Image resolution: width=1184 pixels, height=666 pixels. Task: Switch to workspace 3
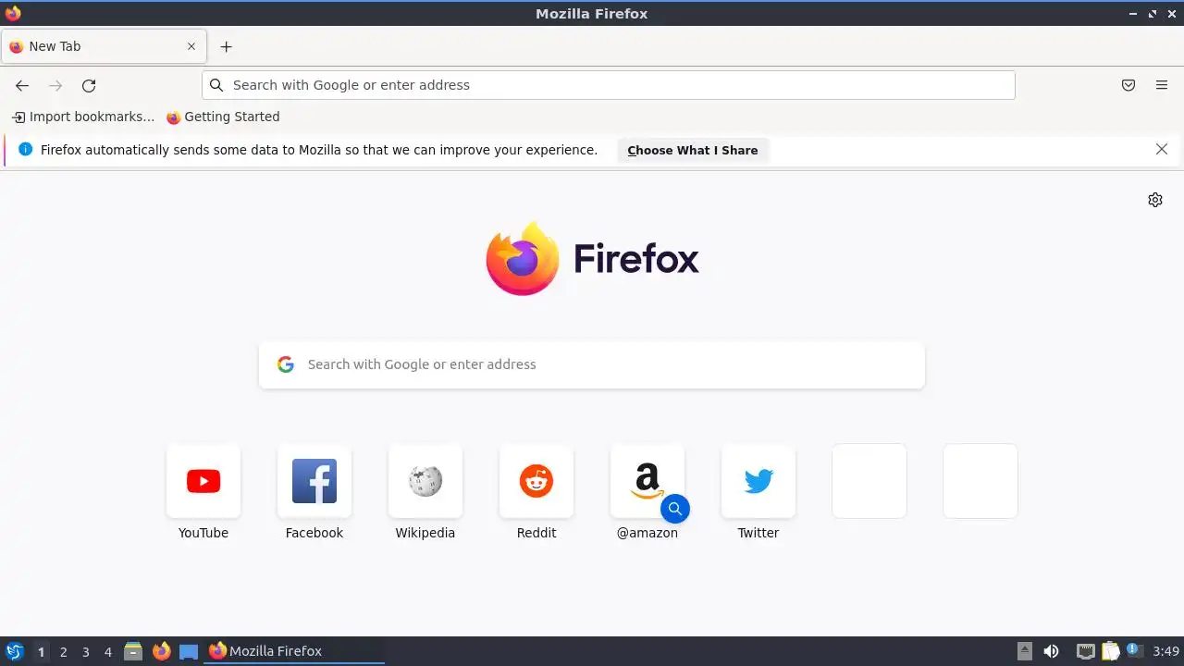click(86, 652)
